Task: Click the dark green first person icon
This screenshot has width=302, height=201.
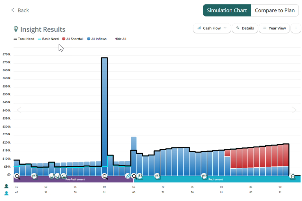Action: (x=6, y=187)
